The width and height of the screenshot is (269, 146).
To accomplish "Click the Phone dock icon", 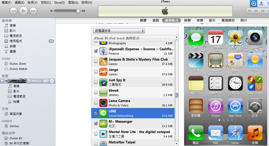I will click(x=196, y=133).
